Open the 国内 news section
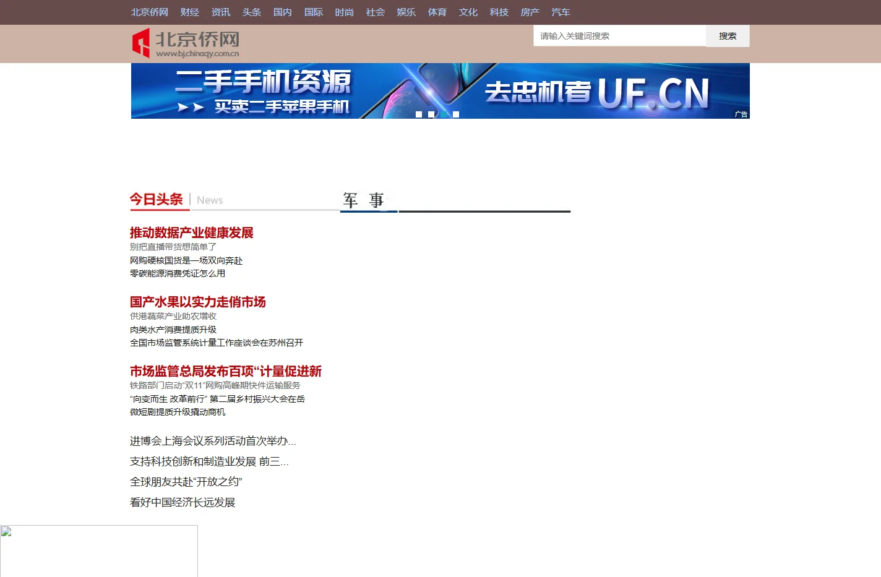Image resolution: width=881 pixels, height=577 pixels. [x=282, y=12]
